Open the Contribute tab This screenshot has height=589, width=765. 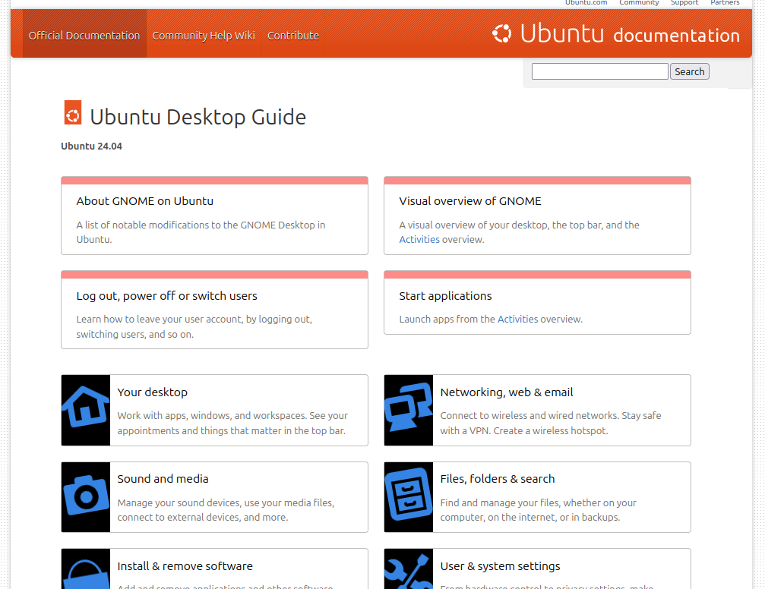click(x=293, y=36)
